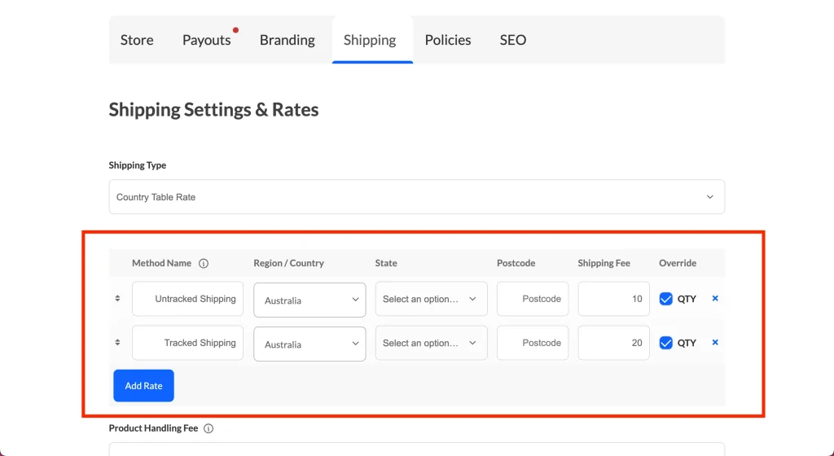Edit the Tracked Shipping method name field

click(x=188, y=343)
